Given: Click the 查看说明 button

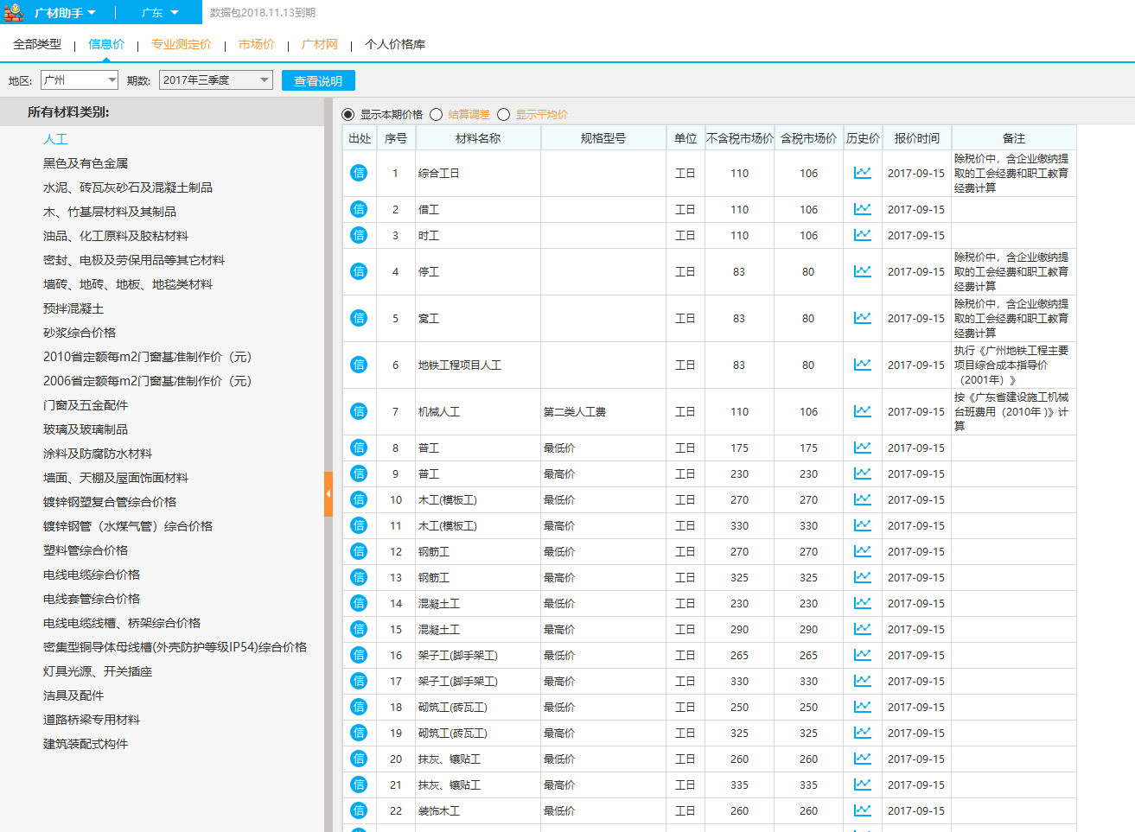Looking at the screenshot, I should coord(318,80).
